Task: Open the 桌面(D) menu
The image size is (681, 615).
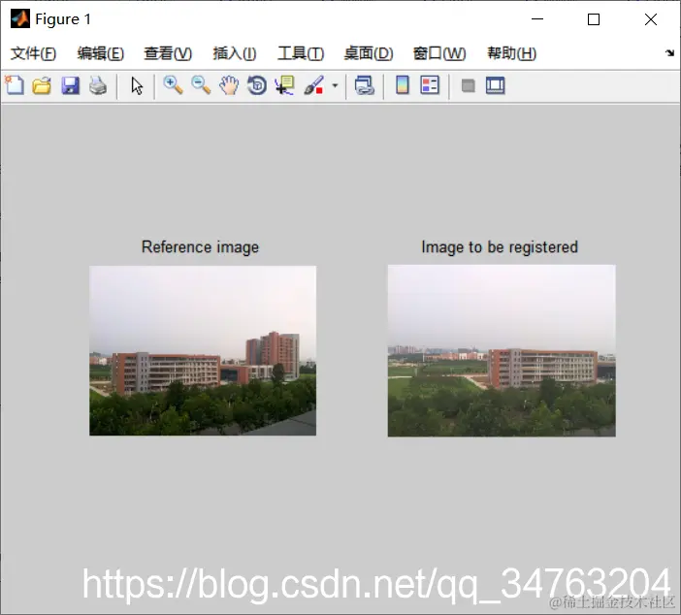Action: point(369,53)
